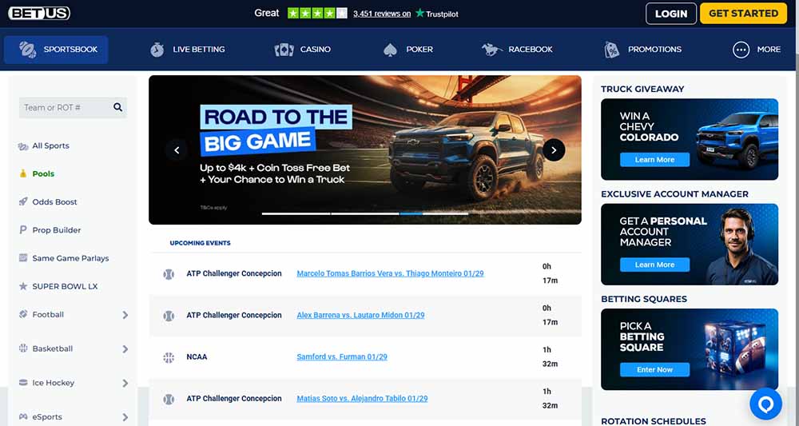Click the More ellipsis circle icon
799x426 pixels.
click(741, 50)
